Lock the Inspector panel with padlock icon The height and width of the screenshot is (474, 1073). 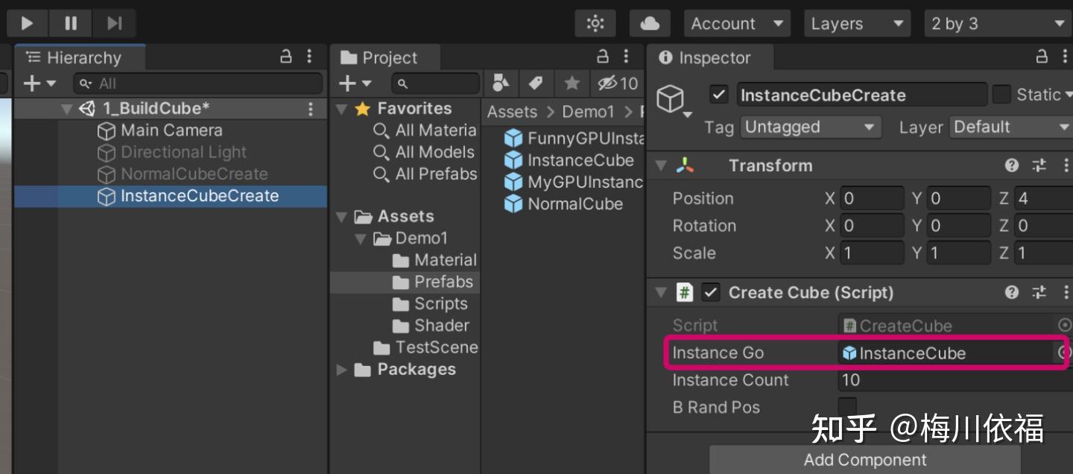[1042, 57]
